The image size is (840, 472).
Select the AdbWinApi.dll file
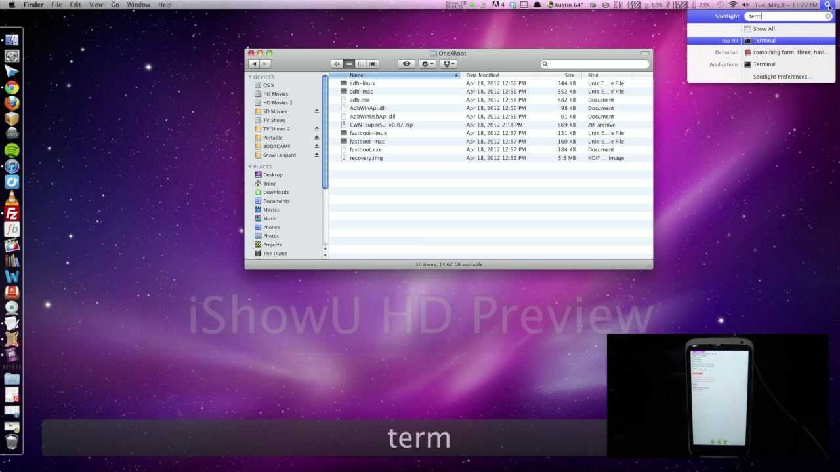click(367, 108)
